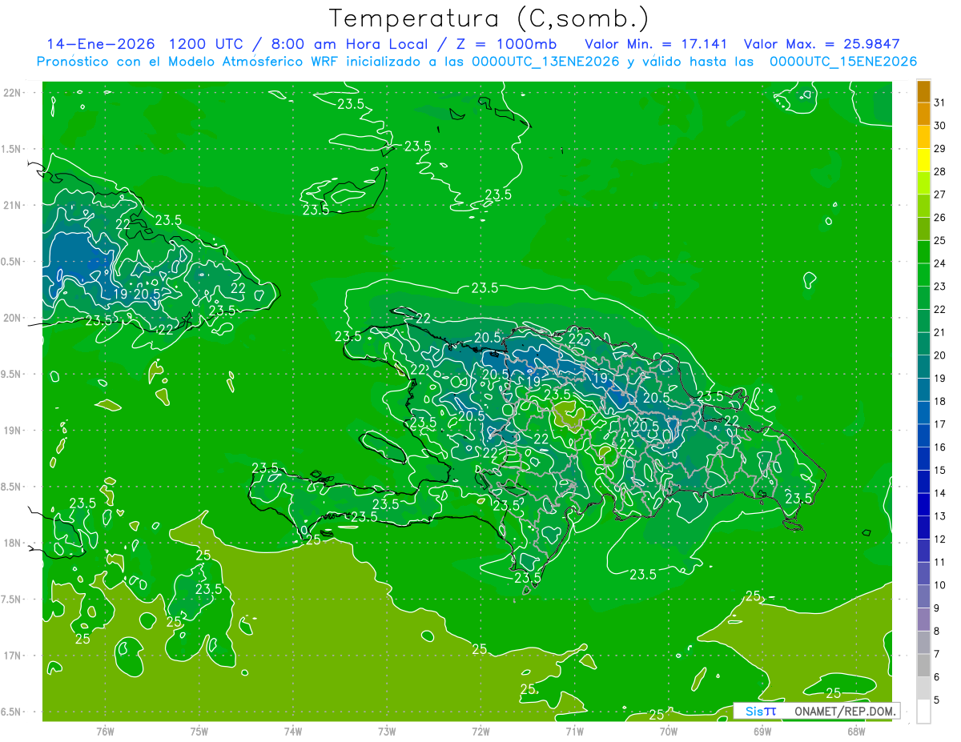Screen dimensions: 961x742
Task: Click colorbar legend value 10
Action: [940, 586]
